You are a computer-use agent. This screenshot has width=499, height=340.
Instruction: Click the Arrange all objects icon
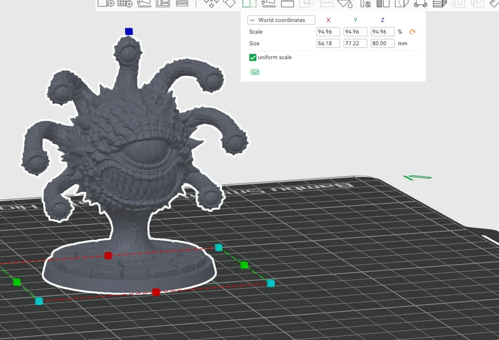[163, 3]
